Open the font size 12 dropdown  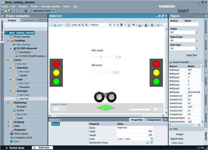[x=118, y=25]
